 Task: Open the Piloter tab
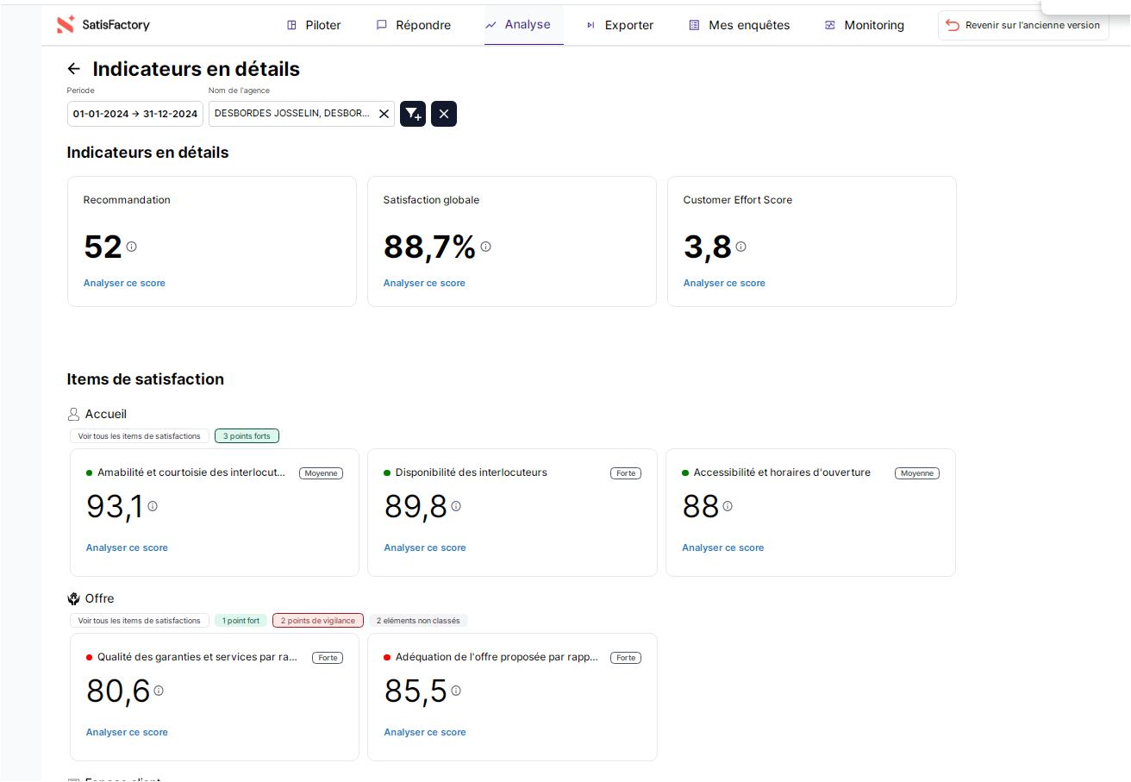click(314, 25)
